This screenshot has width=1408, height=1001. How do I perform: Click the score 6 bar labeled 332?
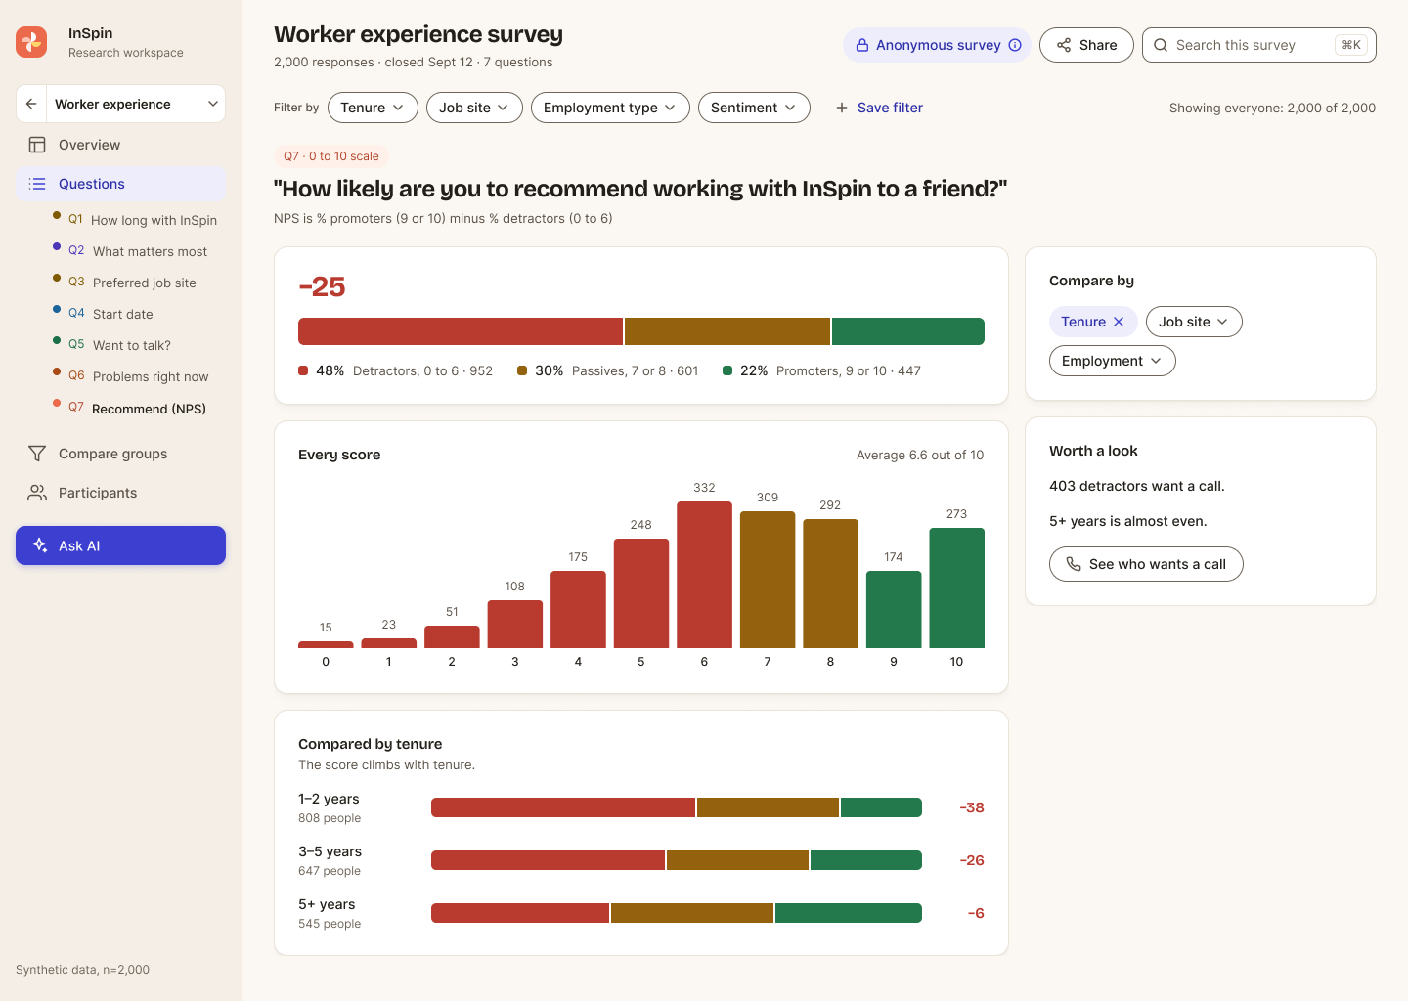pyautogui.click(x=704, y=575)
